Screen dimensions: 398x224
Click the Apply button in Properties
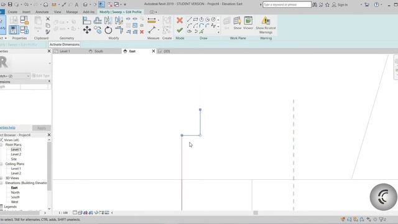click(42, 128)
